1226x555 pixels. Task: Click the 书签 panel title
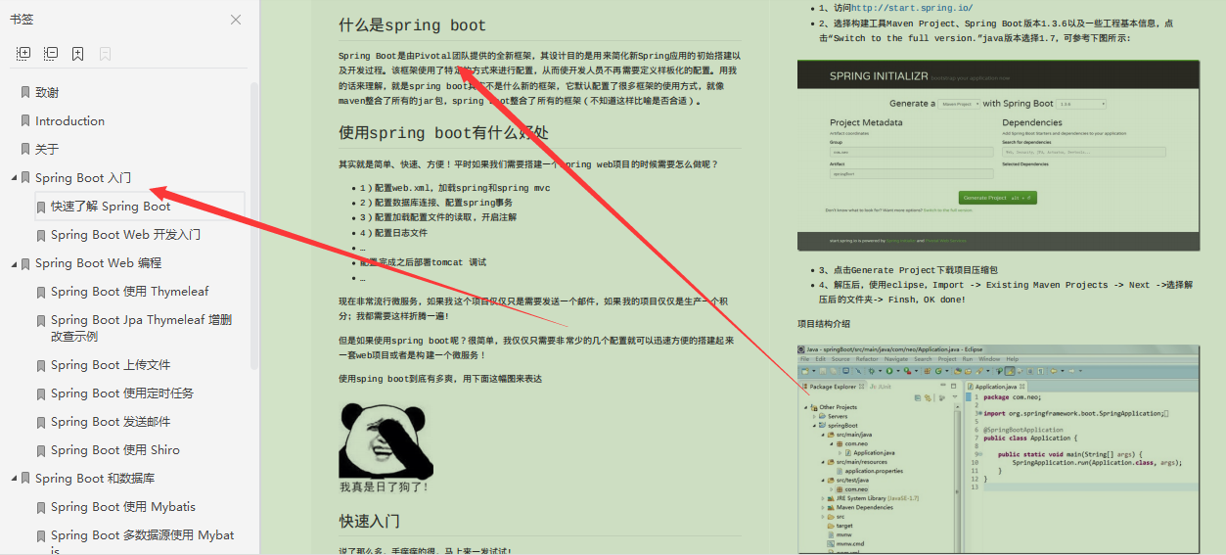21,20
